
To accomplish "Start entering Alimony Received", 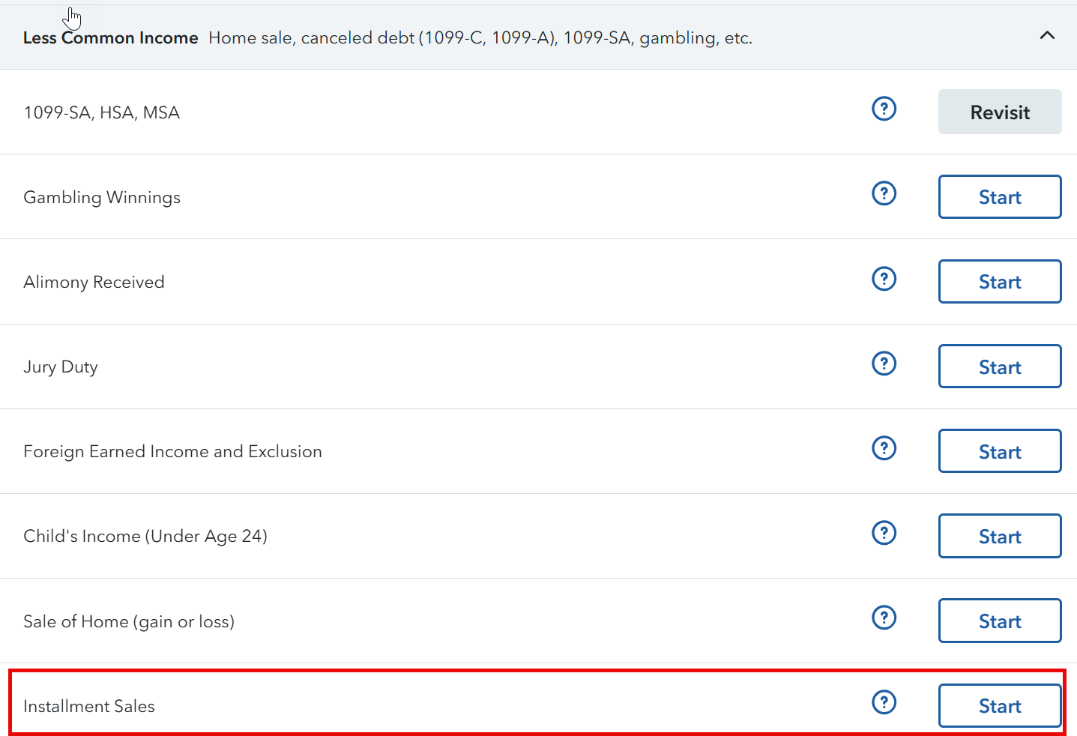I will click(999, 282).
